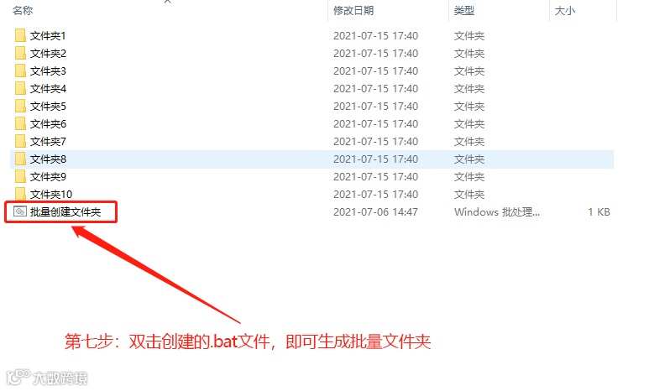665x391 pixels.
Task: Click the 1 KB size cell
Action: [599, 211]
